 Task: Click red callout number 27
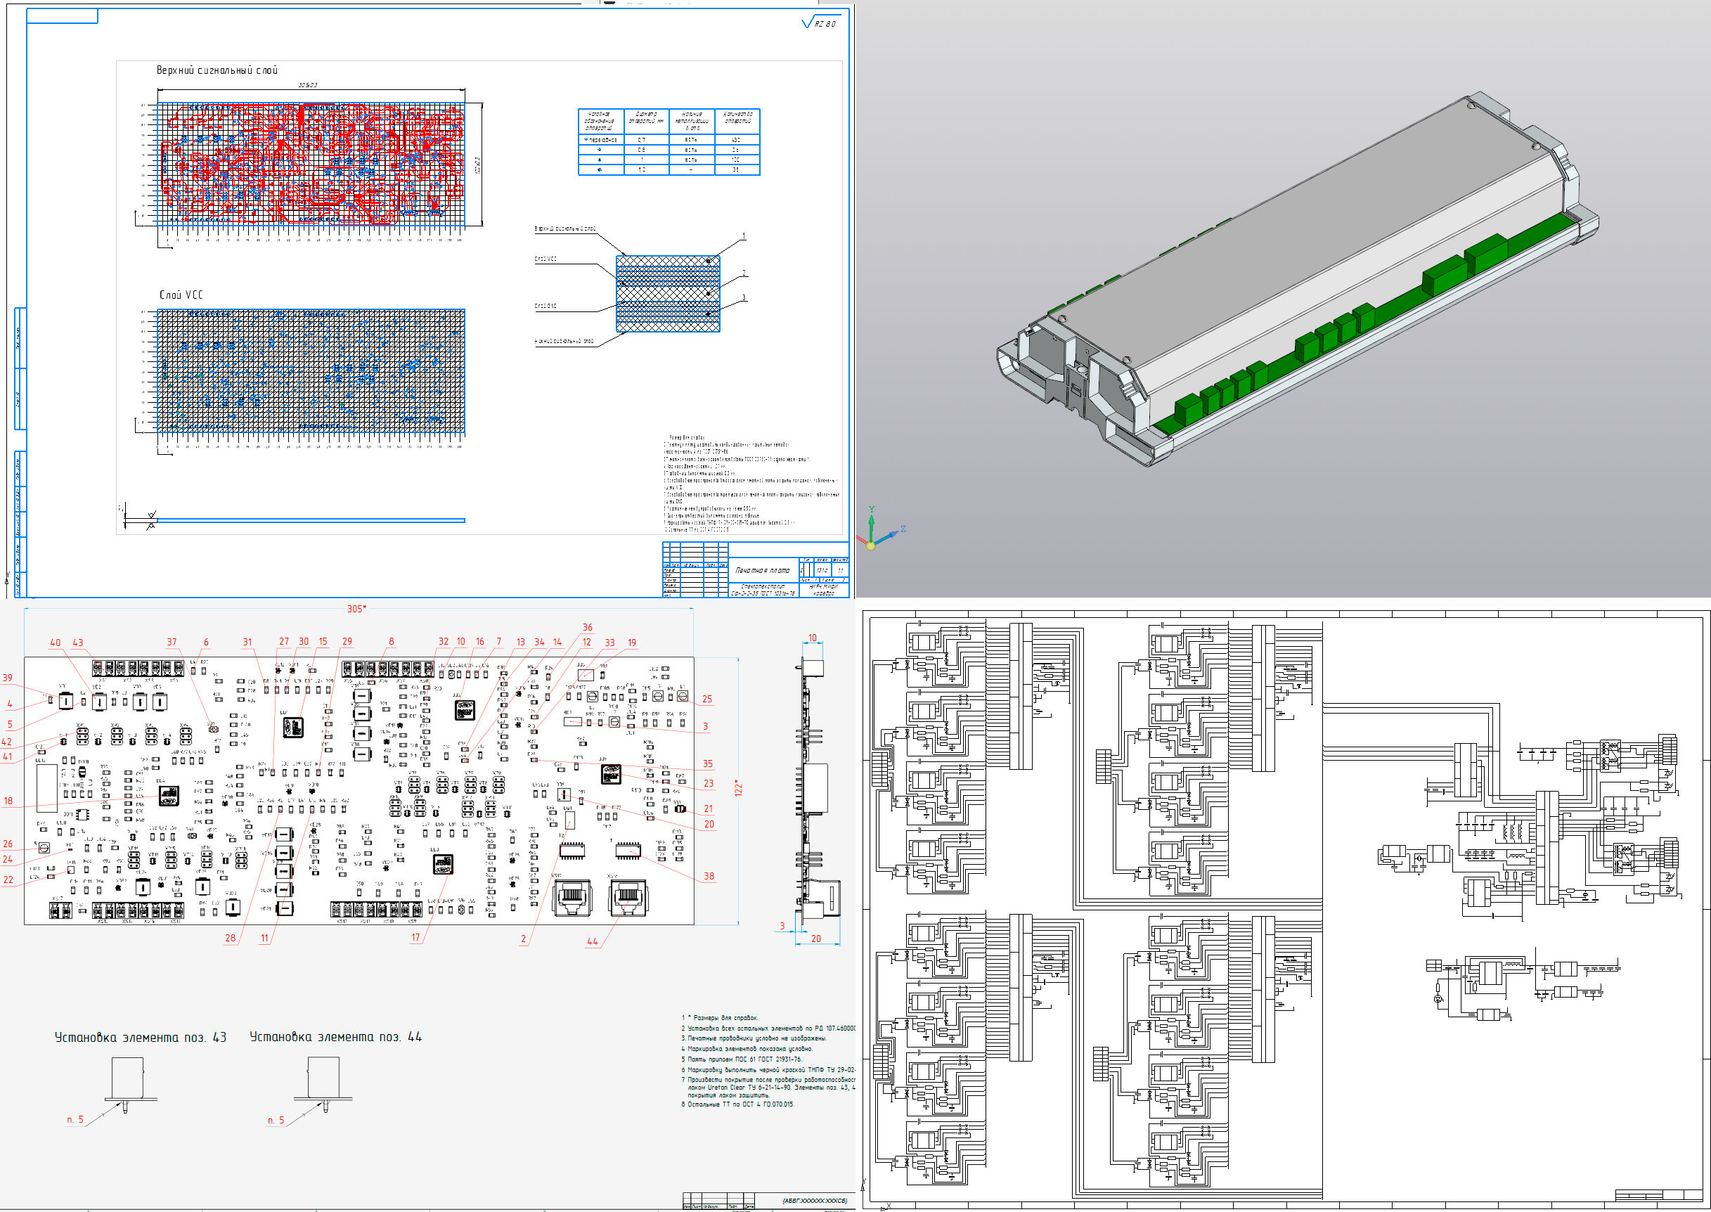coord(283,641)
